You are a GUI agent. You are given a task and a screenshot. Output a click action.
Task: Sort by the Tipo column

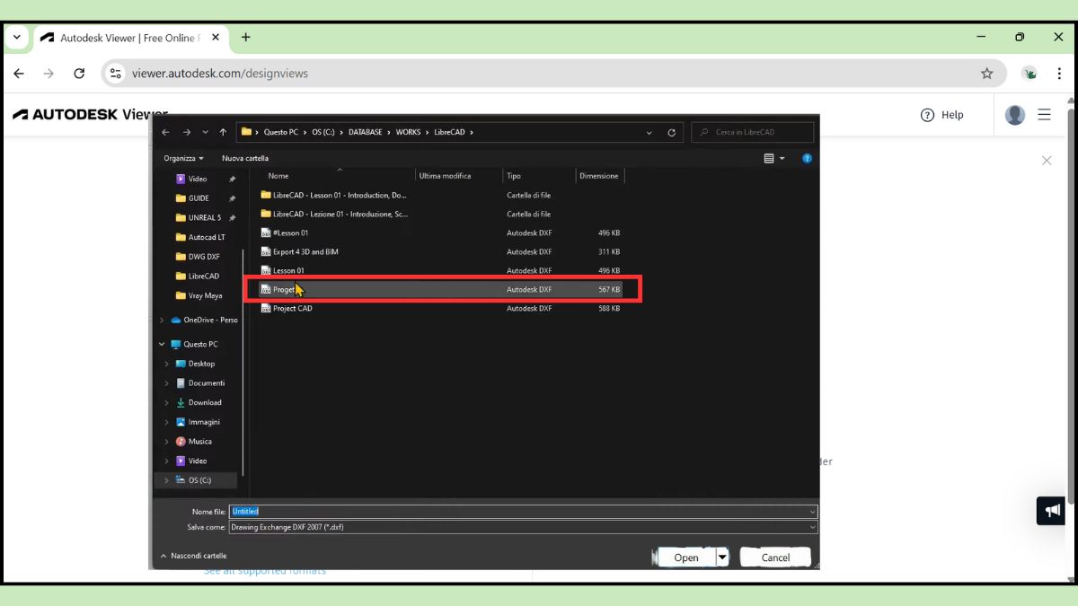pos(513,176)
